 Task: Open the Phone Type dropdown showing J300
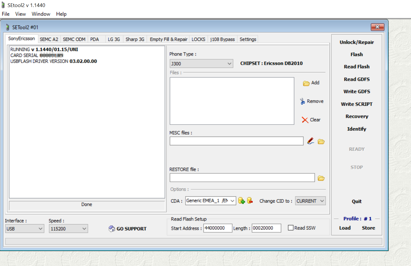(201, 64)
